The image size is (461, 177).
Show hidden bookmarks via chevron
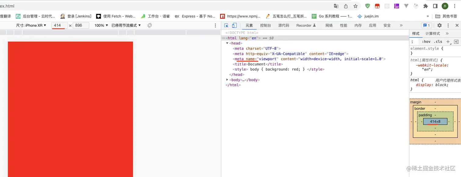[428, 16]
